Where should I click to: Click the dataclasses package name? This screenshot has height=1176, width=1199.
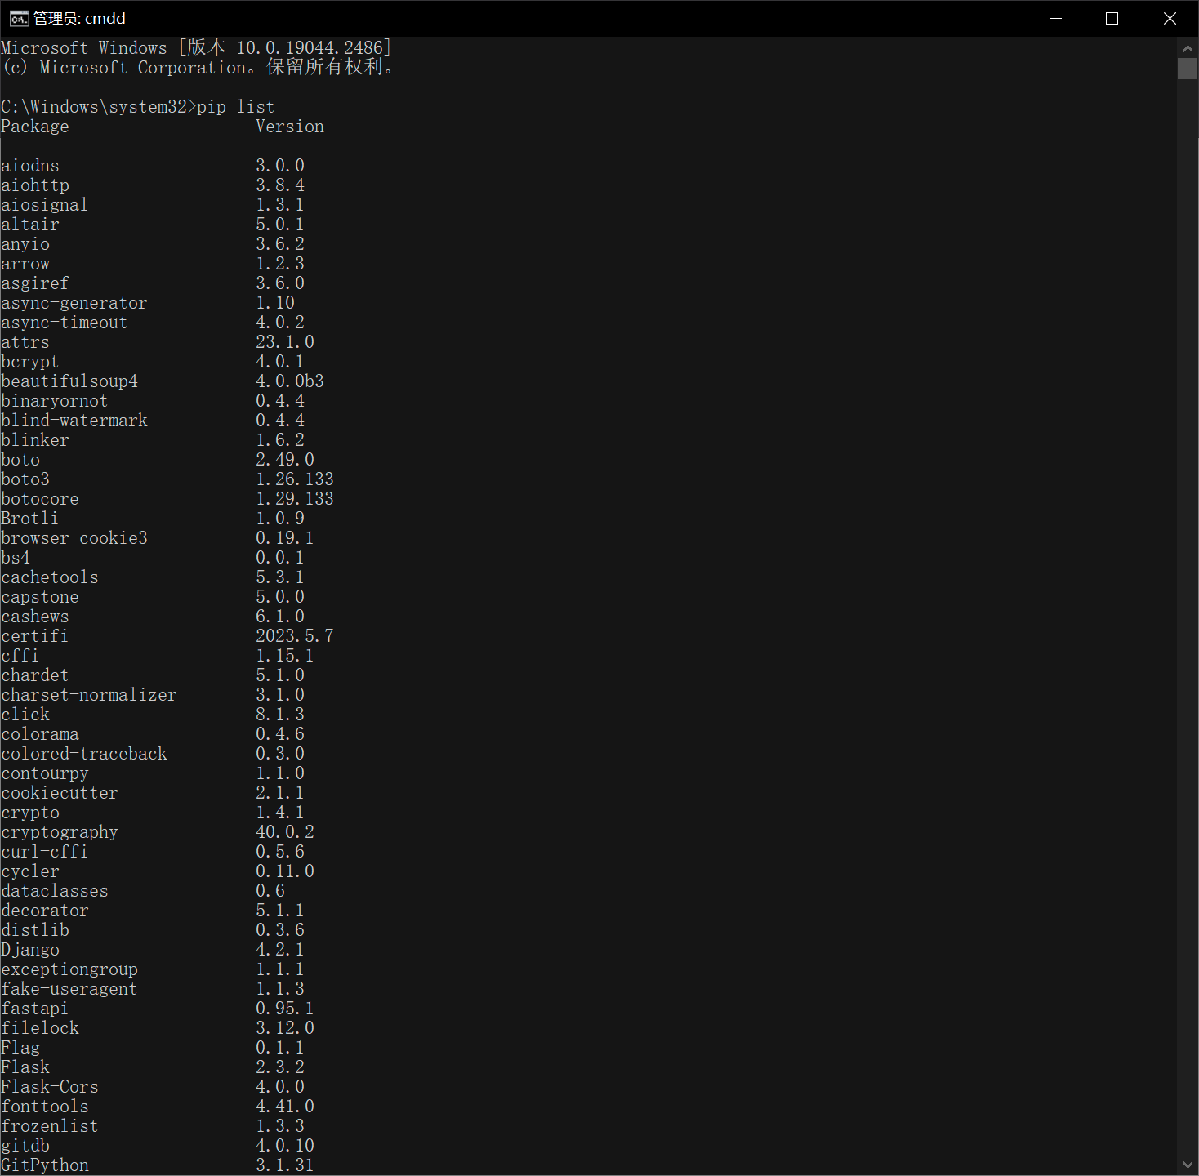55,891
